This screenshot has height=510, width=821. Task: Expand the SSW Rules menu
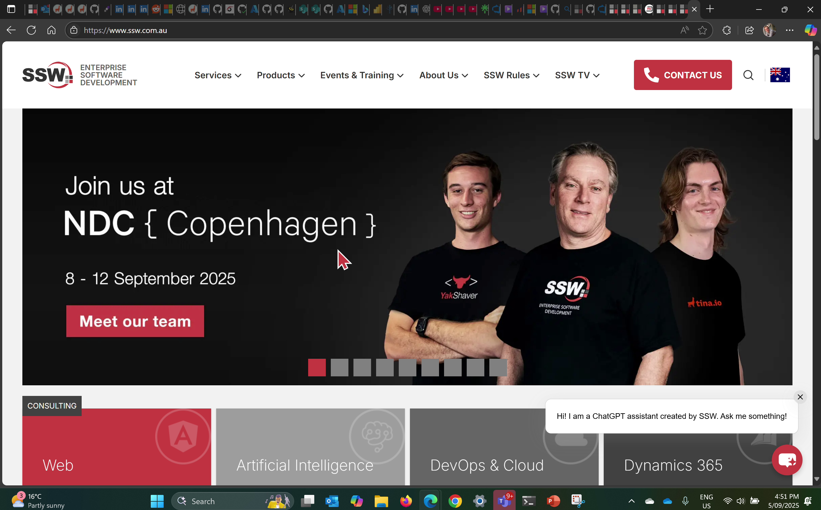(511, 75)
